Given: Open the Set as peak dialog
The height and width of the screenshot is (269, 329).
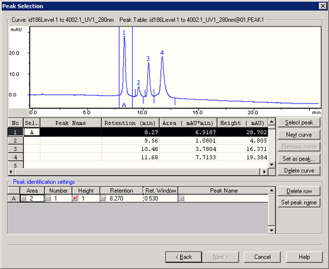Looking at the screenshot, I should click(x=299, y=159).
